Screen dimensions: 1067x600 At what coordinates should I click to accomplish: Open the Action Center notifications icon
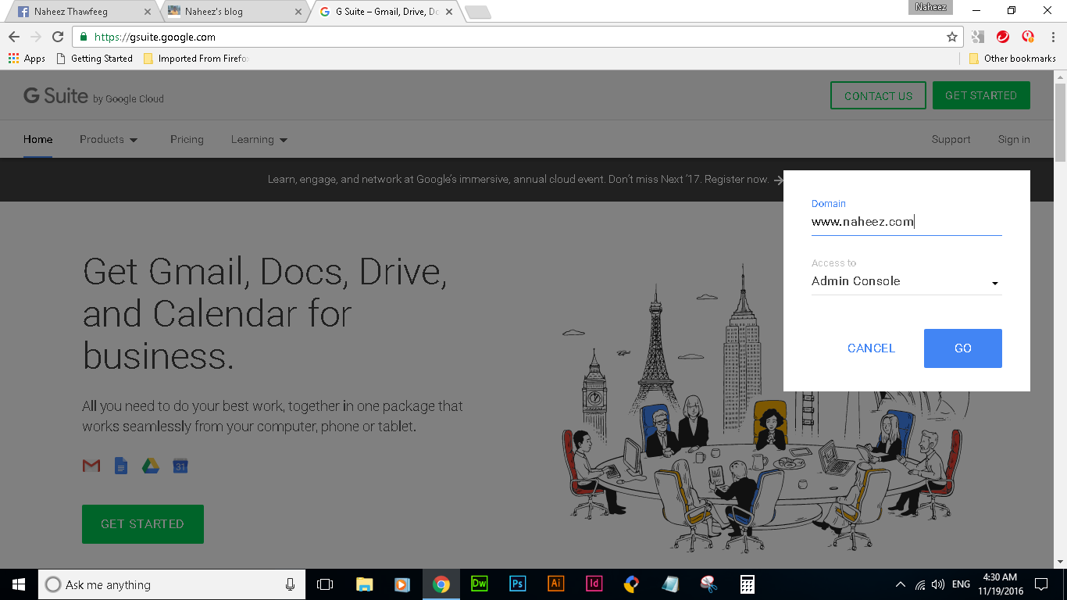coord(1041,584)
